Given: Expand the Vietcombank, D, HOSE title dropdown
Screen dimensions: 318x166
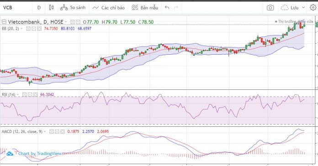Looking at the screenshot, I should click(x=66, y=21).
